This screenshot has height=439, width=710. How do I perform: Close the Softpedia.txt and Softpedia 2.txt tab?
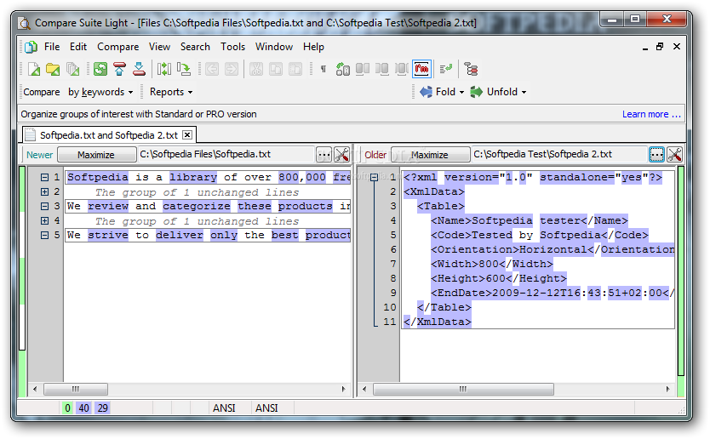point(187,135)
